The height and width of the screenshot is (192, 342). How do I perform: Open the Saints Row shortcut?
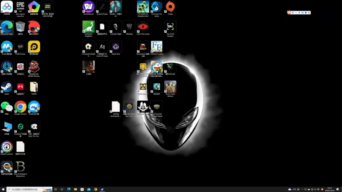tap(115, 48)
